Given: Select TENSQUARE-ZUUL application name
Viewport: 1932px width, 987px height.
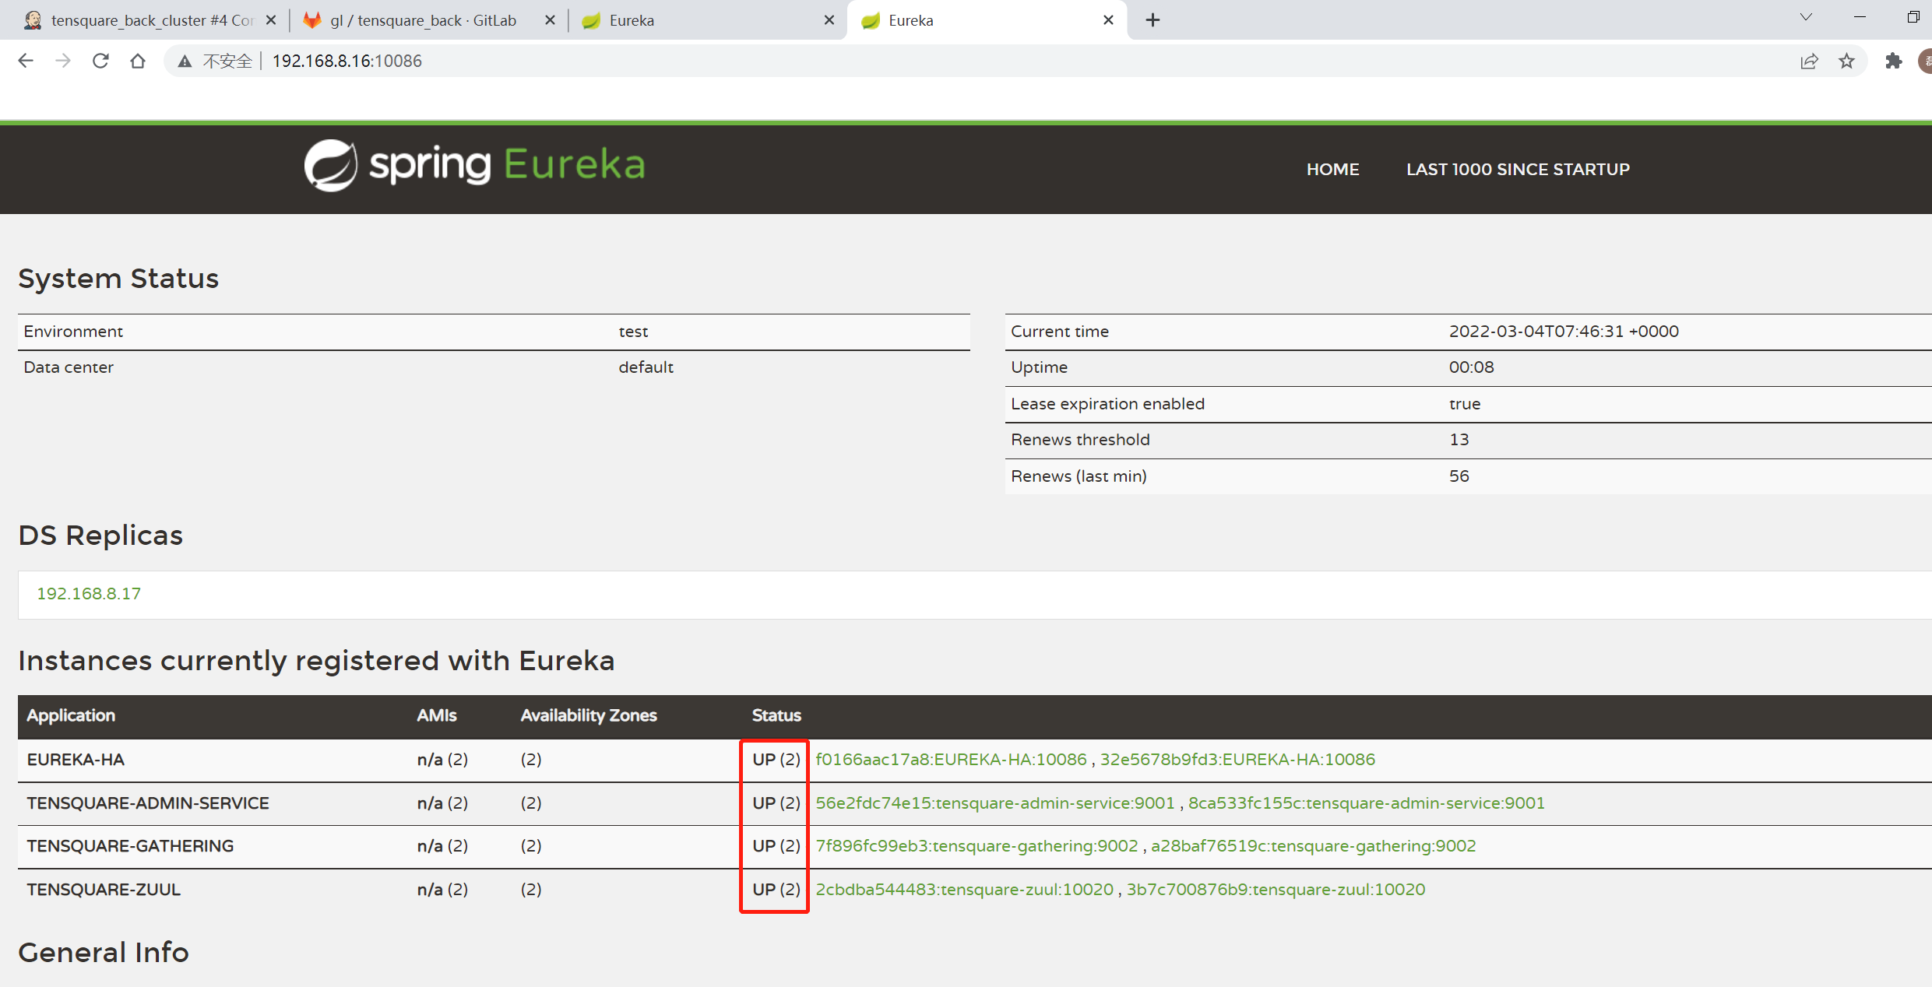Looking at the screenshot, I should pyautogui.click(x=104, y=889).
